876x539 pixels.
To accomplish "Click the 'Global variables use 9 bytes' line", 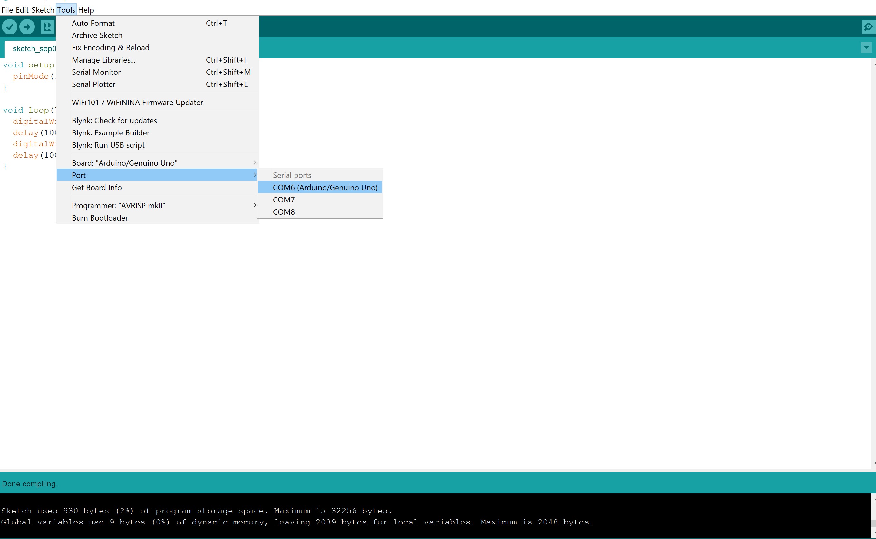I will pyautogui.click(x=297, y=522).
